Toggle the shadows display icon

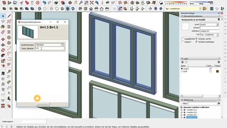(x=161, y=2)
